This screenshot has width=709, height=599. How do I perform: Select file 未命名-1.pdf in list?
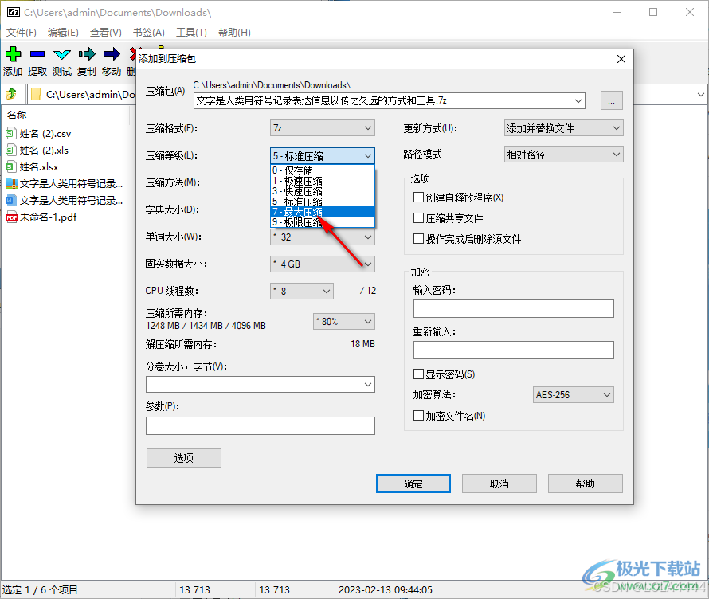[x=48, y=217]
